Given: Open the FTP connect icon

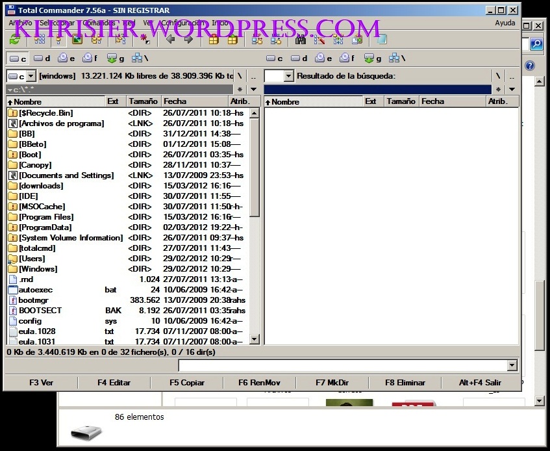Looking at the screenshot, I should pos(256,40).
